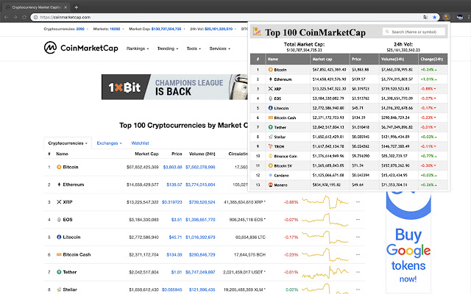Click Bitcoin SV name in popup table
This screenshot has width=471, height=294.
[x=283, y=166]
